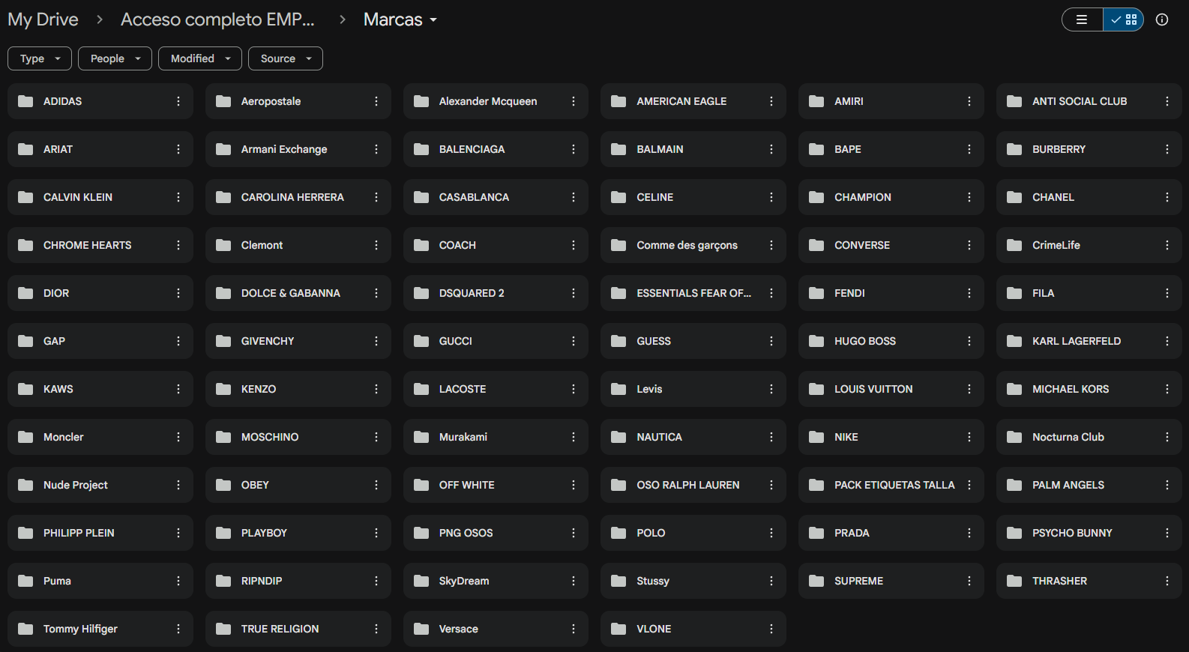Open the Type filter dropdown
Image resolution: width=1189 pixels, height=652 pixels.
coord(40,58)
